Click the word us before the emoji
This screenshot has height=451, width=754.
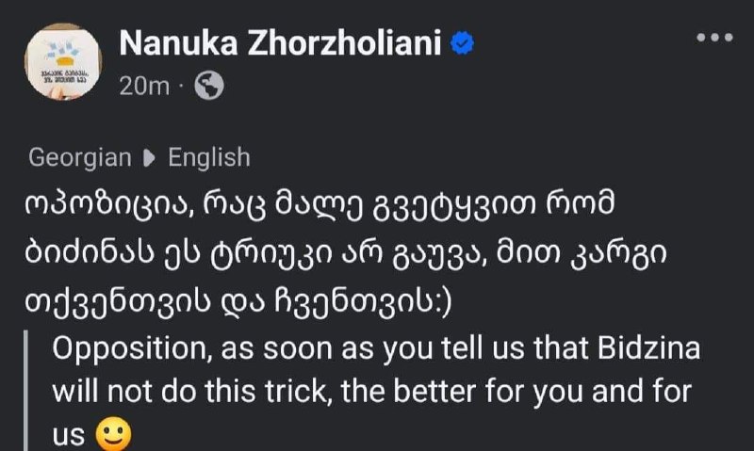point(68,436)
